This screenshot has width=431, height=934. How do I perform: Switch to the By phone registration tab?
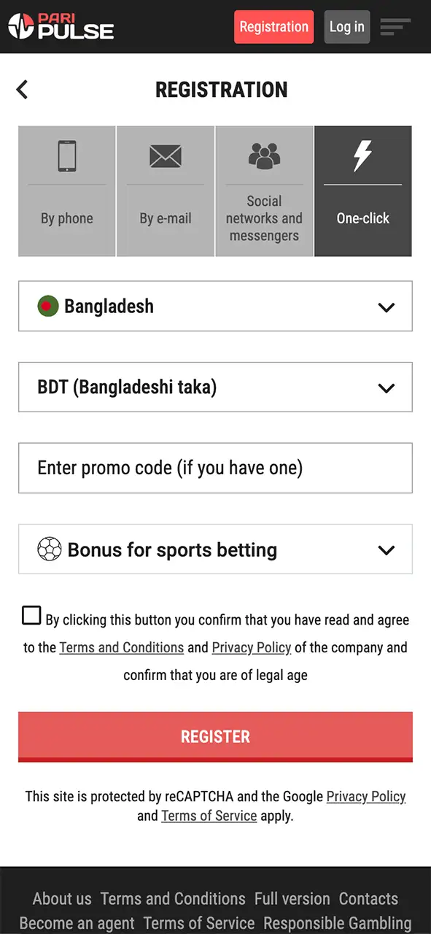pyautogui.click(x=66, y=191)
